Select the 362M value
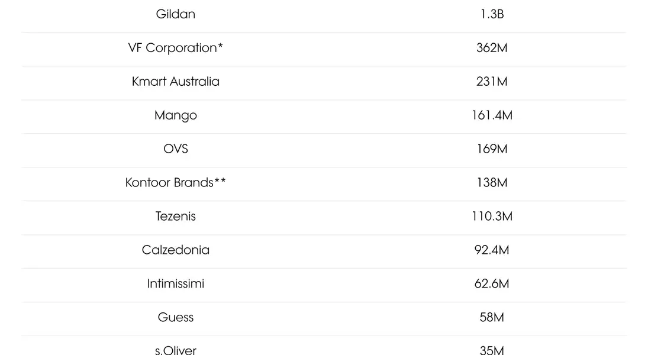 pos(492,48)
